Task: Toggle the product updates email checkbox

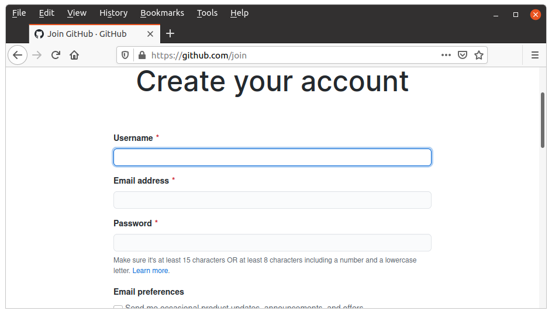Action: [x=118, y=307]
